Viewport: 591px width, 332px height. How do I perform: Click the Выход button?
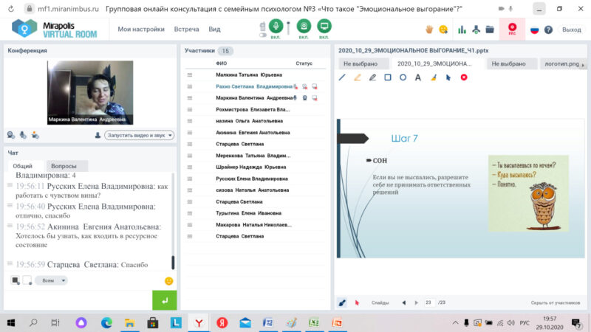[x=571, y=30]
